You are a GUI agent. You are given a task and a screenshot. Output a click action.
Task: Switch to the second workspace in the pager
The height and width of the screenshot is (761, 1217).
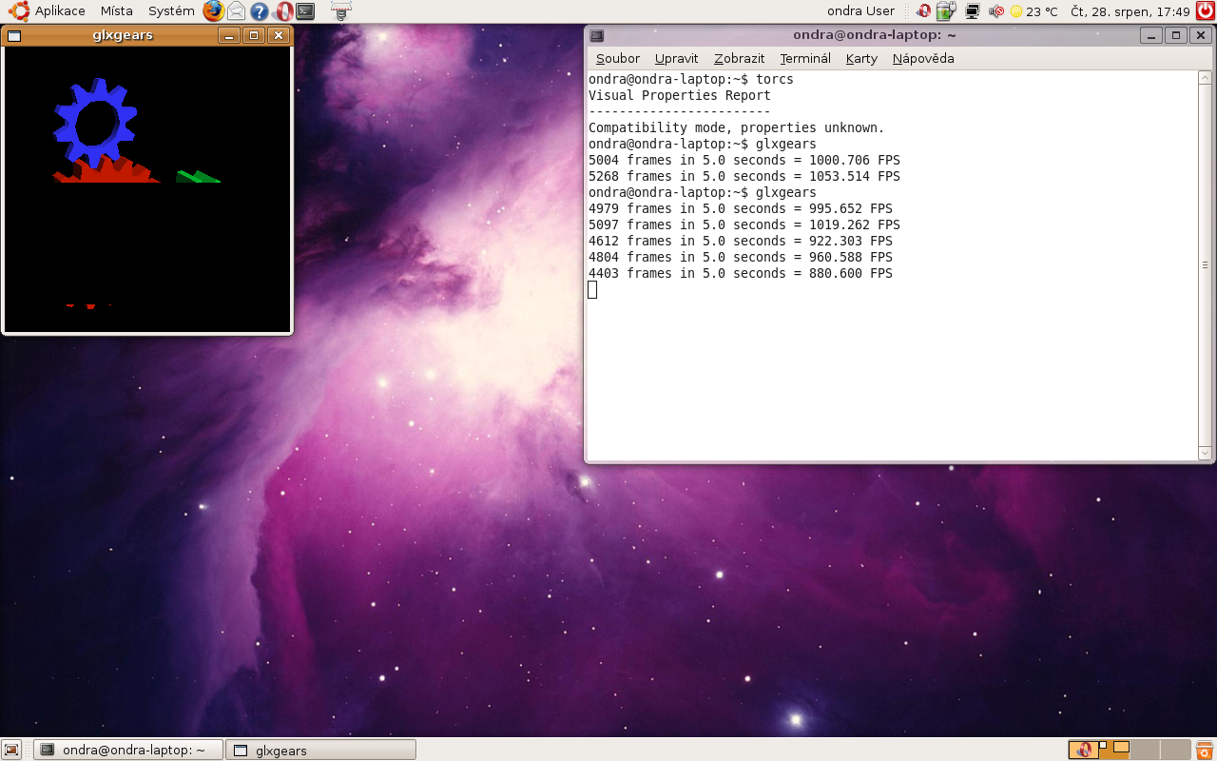click(x=1113, y=750)
